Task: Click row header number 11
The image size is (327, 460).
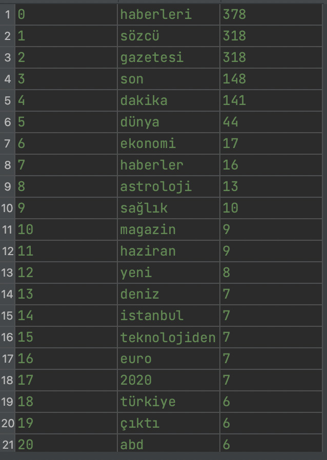Action: click(x=7, y=229)
